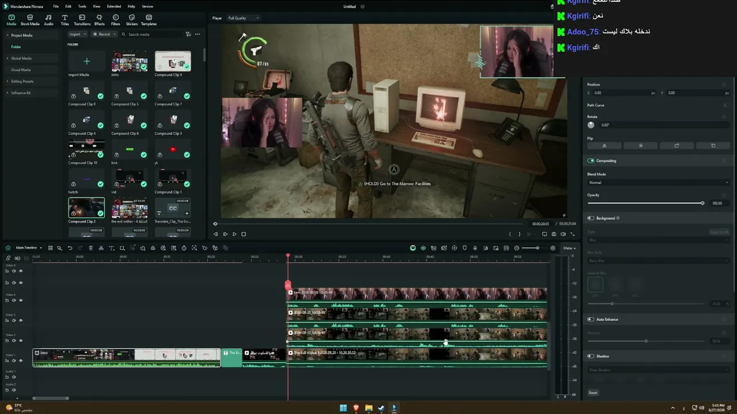Expand the Editing Presets section
Viewport: 737px width, 414px height.
point(7,81)
